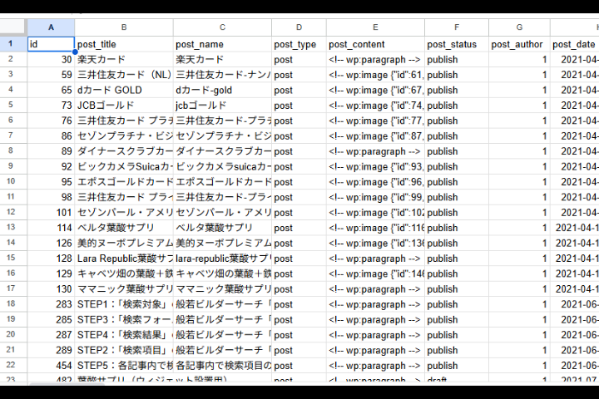Click '三井住友カード（NL)' title cell

(124, 75)
